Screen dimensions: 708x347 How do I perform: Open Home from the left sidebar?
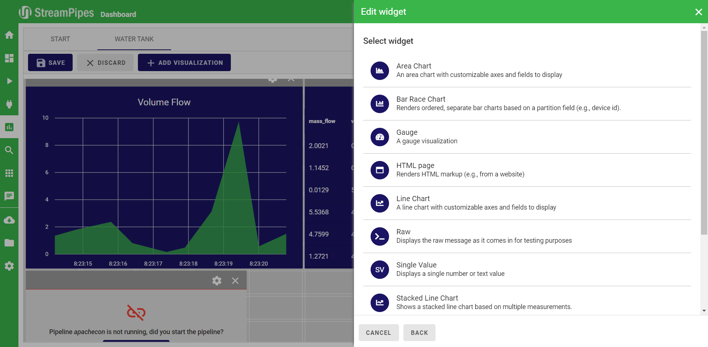9,35
